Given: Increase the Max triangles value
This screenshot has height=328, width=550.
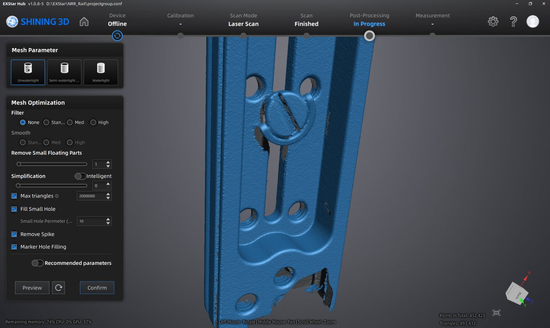Looking at the screenshot, I should [x=108, y=194].
